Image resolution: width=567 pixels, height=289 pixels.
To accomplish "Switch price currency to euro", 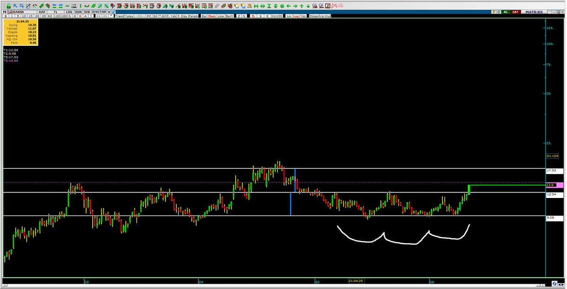I will (267, 16).
